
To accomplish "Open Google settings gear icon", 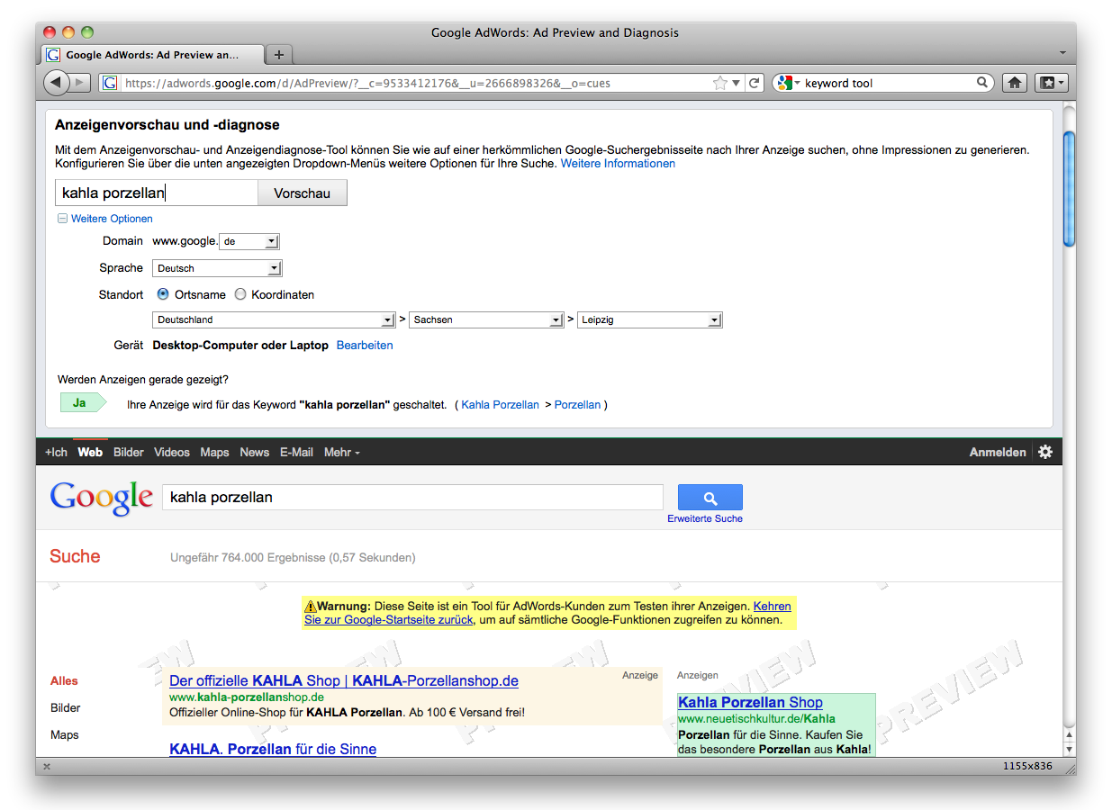I will (x=1045, y=452).
